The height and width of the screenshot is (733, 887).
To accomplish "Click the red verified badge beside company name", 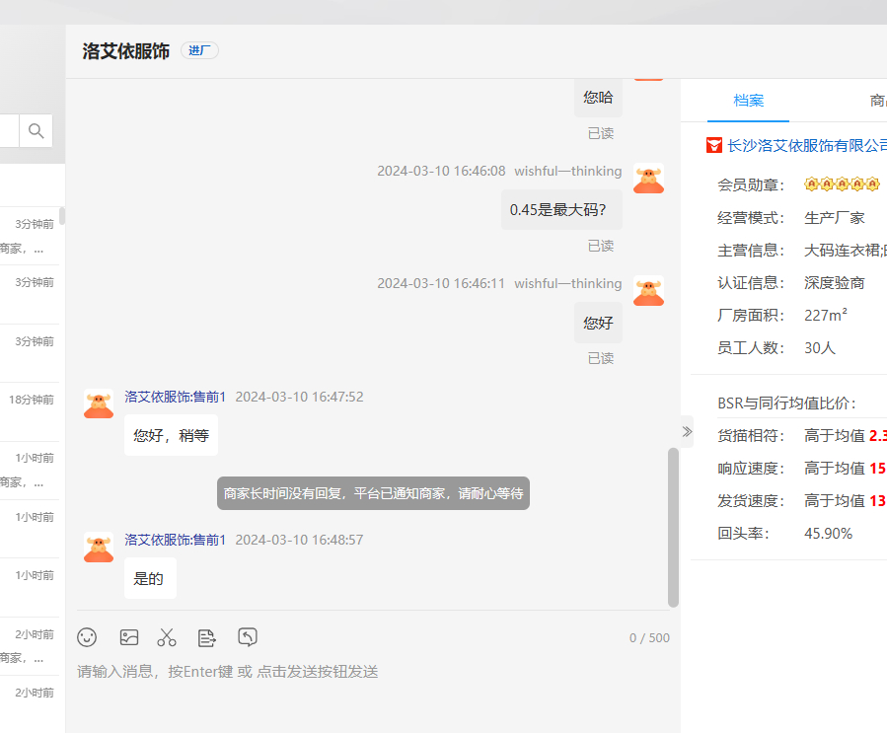I will (714, 146).
